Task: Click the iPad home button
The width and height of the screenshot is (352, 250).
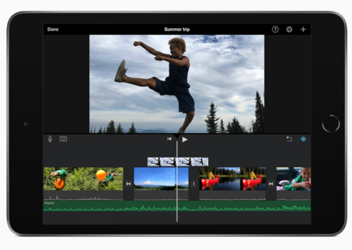Action: tap(331, 124)
